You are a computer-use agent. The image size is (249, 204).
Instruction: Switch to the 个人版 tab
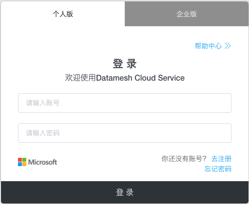tap(63, 14)
